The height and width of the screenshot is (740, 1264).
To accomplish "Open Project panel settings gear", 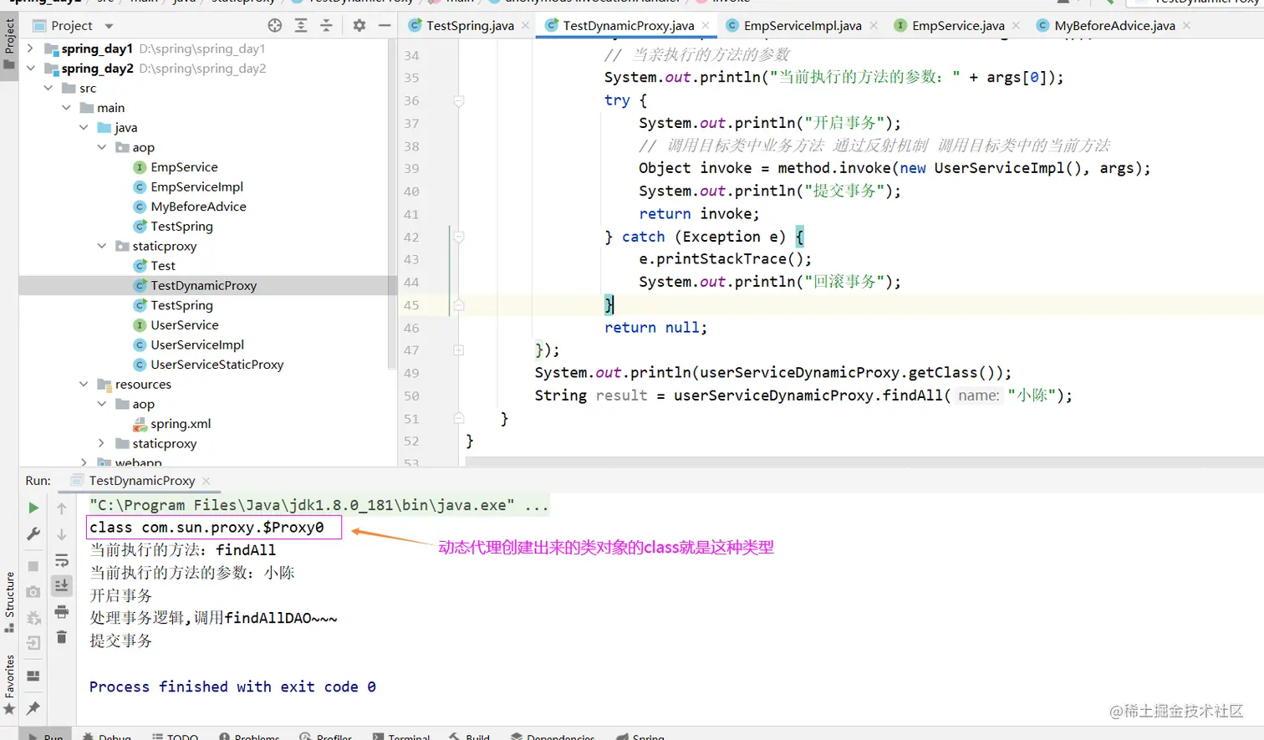I will pyautogui.click(x=359, y=26).
